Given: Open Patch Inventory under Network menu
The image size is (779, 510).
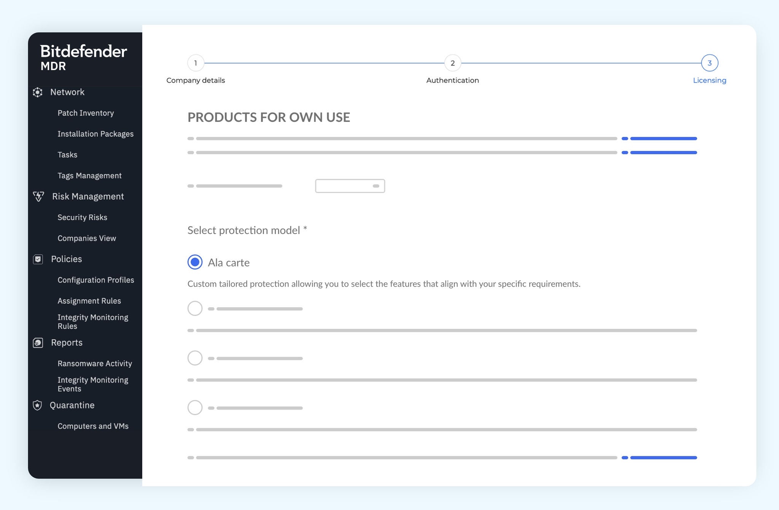Looking at the screenshot, I should click(85, 112).
